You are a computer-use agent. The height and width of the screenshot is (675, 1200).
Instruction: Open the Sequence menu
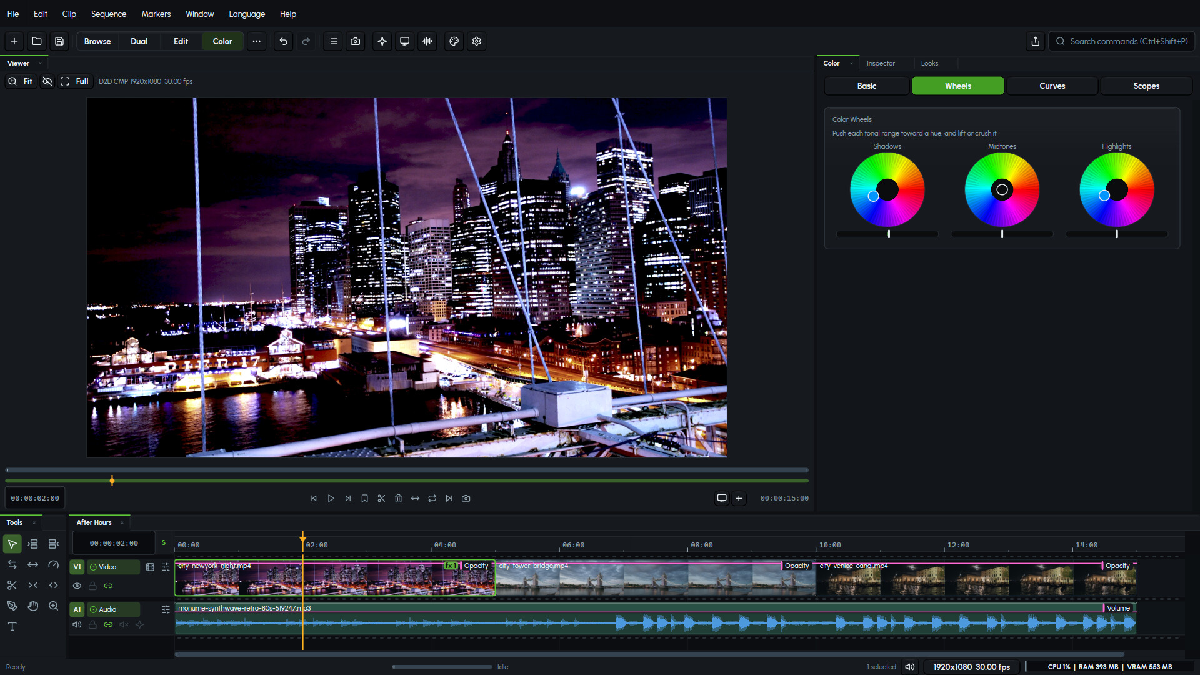109,14
